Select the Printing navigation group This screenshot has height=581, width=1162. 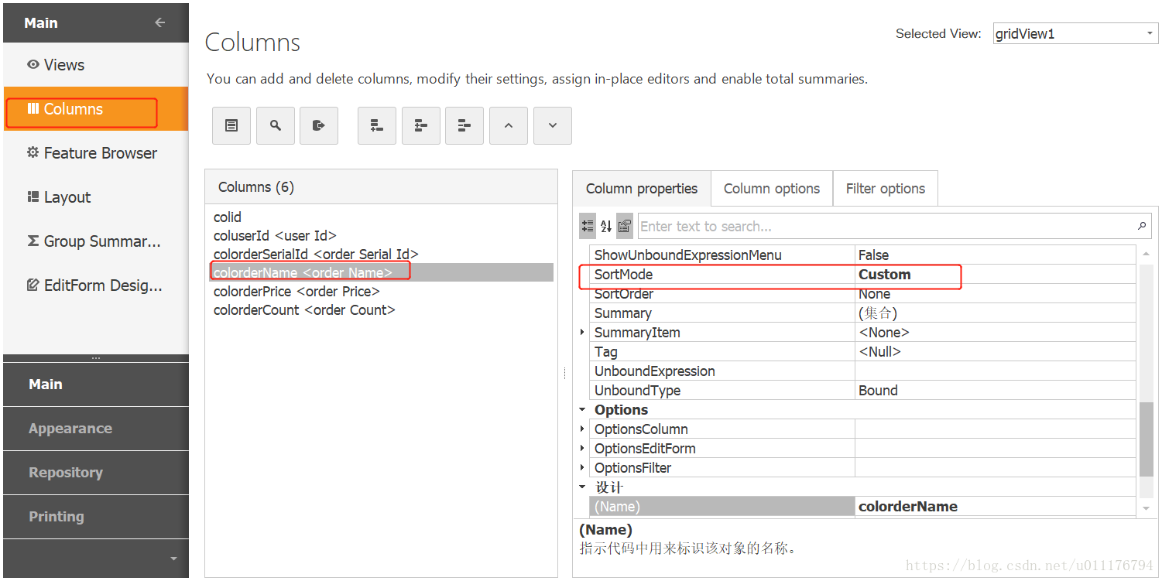[x=96, y=517]
